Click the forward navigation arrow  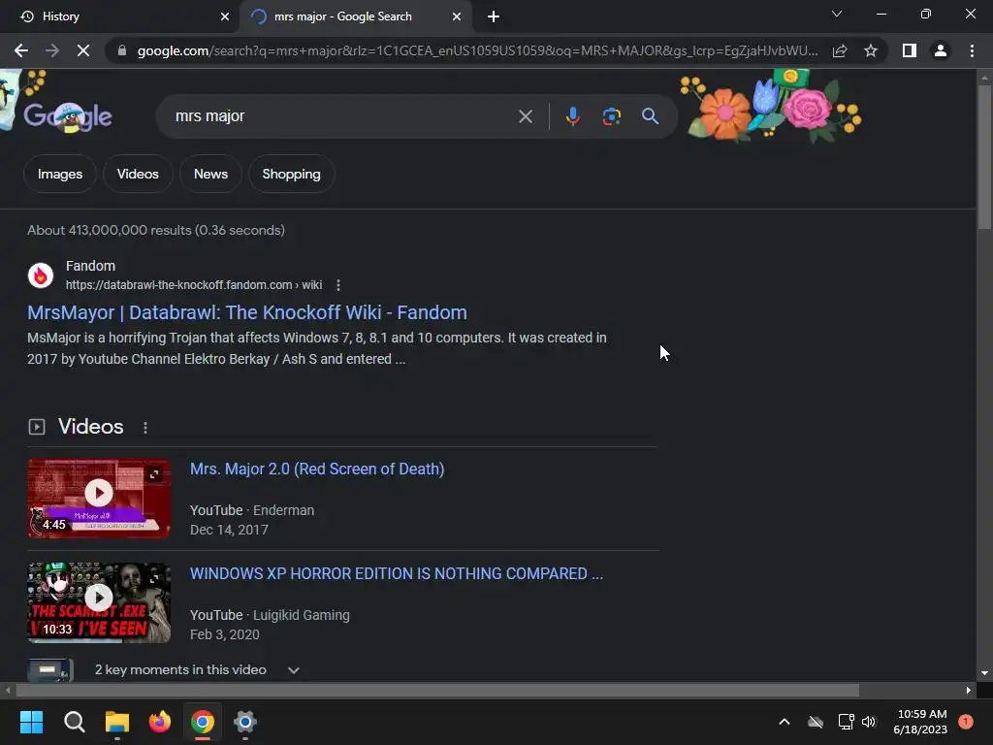52,50
